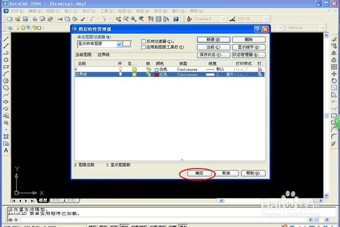
Task: Click the Zoom realtime magnifier icon
Action: click(126, 19)
